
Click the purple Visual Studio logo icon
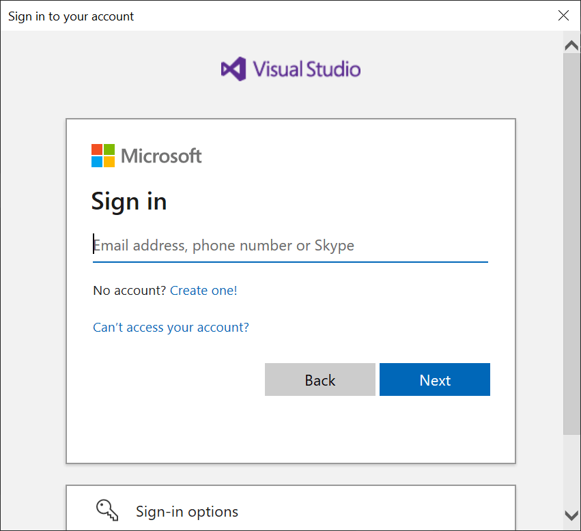231,68
